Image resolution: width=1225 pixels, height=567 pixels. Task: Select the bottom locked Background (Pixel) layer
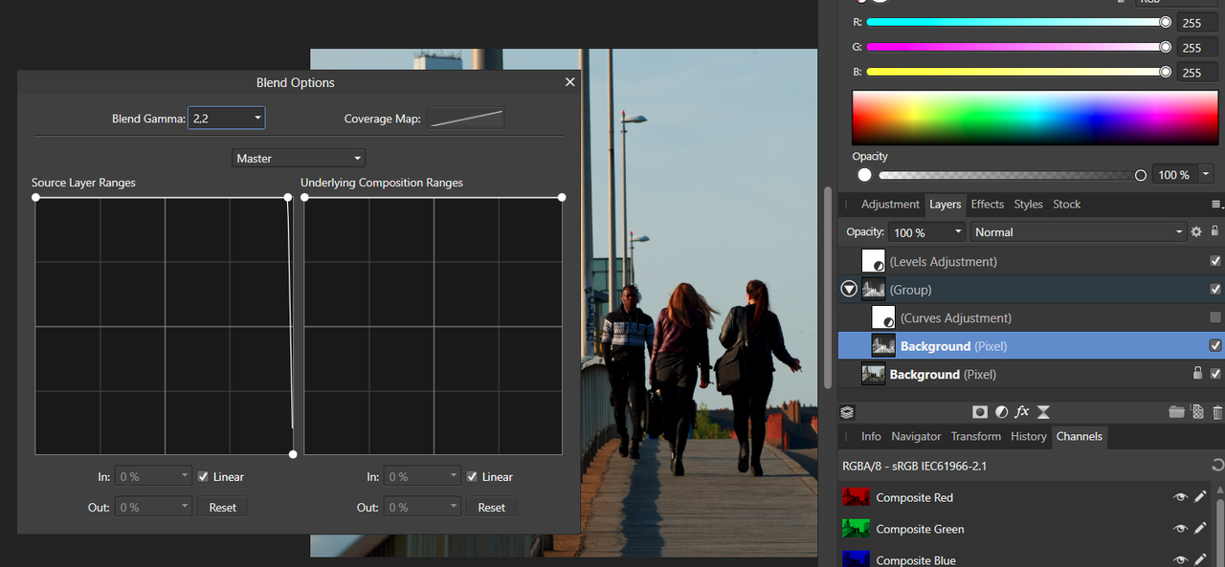[1031, 374]
